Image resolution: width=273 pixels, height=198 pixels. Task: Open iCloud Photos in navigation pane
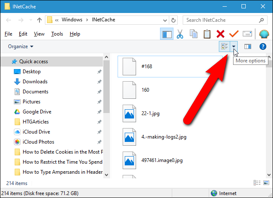tap(38, 142)
